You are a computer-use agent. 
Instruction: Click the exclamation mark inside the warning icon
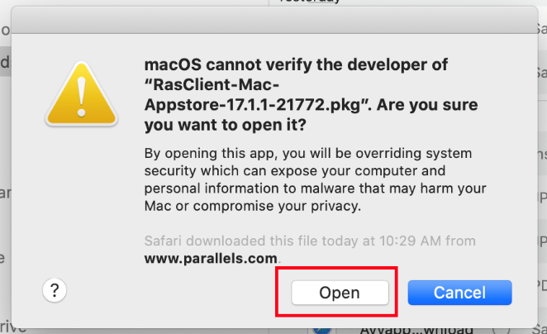coord(81,97)
